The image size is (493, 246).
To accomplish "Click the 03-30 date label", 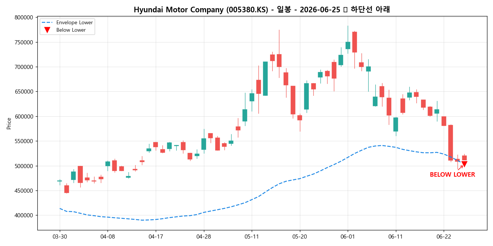I will tap(60, 237).
